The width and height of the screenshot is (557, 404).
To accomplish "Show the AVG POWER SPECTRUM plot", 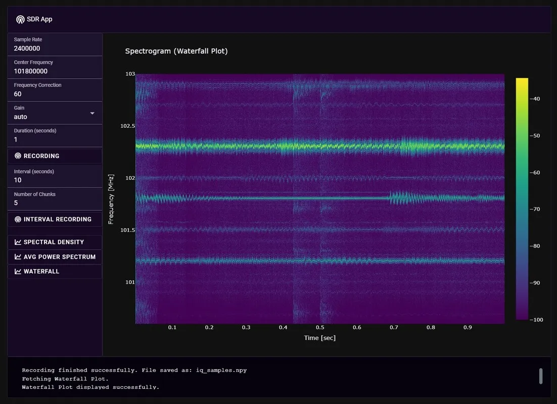I will tap(55, 257).
